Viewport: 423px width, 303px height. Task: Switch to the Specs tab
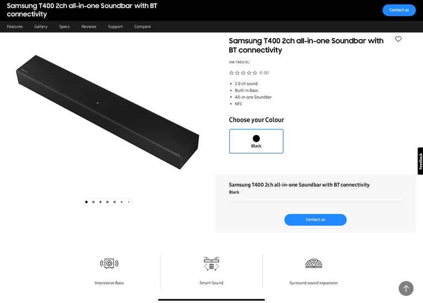click(64, 26)
